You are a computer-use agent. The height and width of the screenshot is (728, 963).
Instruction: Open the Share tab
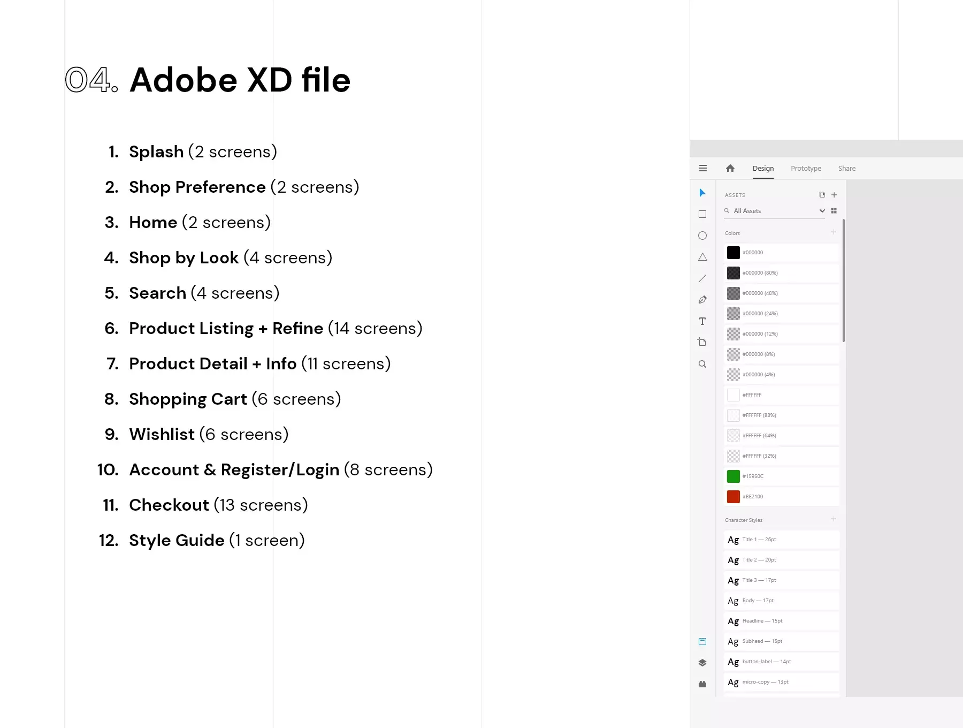tap(847, 168)
